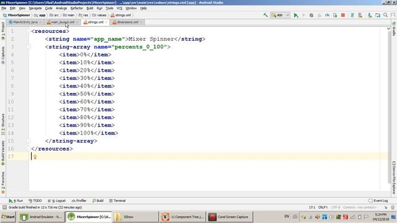397x223 pixels.
Task: Open the Terminal tool window
Action: (117, 201)
